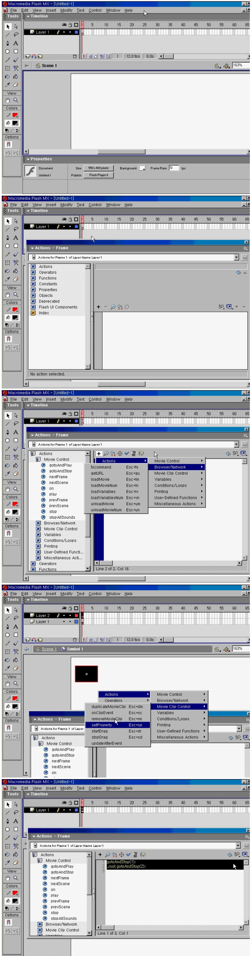This screenshot has height=956, width=252.
Task: Click the Find magnifier icon in 'No action selected' window
Action: [x=113, y=307]
